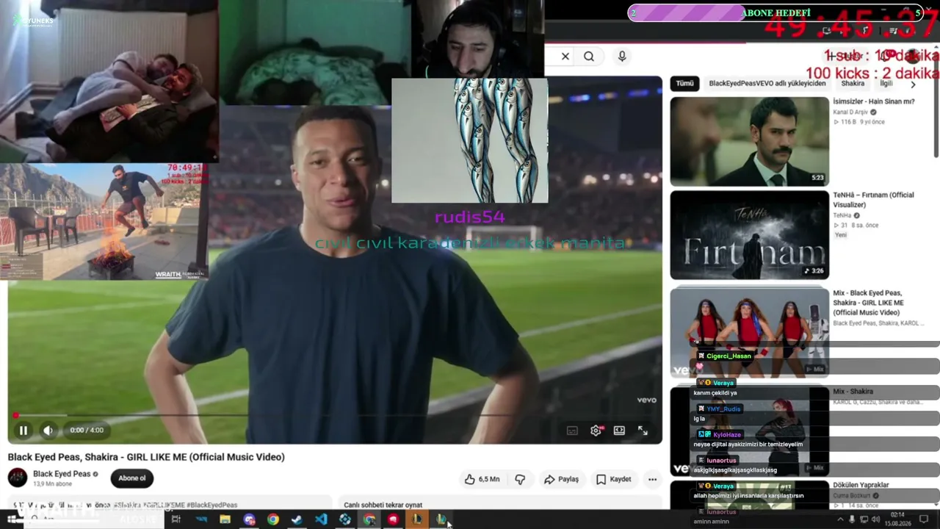
Task: Start voice search with the microphone
Action: coord(622,56)
